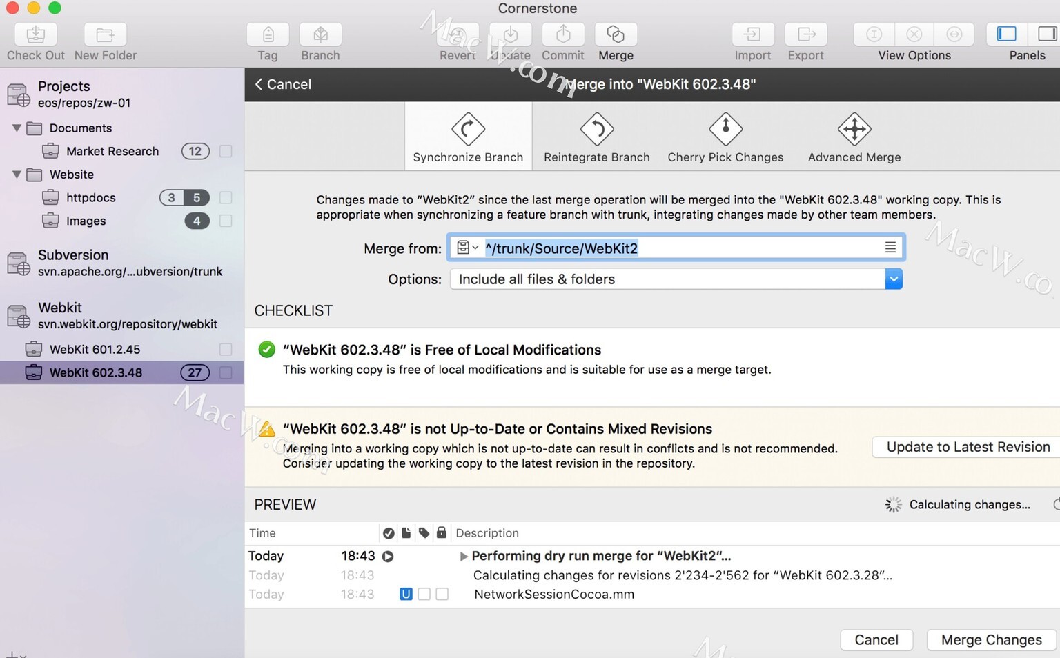Expand the Performing dry run merge row
Image resolution: width=1060 pixels, height=658 pixels.
(x=464, y=557)
